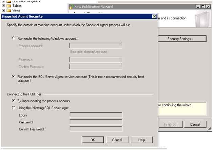Open Help for Snapshot Agent Security
213x150 pixels.
point(141,140)
